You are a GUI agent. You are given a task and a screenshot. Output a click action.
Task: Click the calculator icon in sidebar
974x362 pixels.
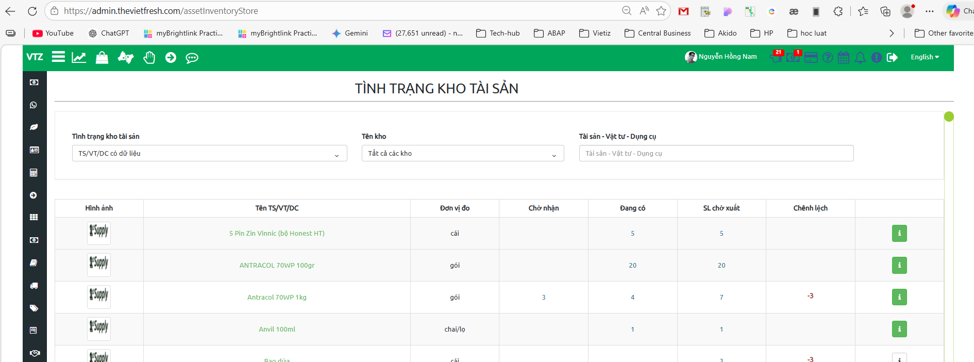coord(34,173)
